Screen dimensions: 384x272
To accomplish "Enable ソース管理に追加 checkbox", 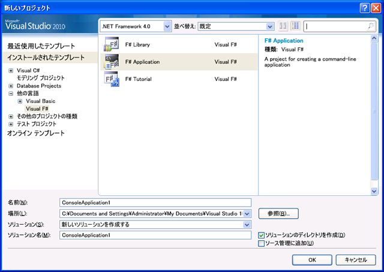I will pos(261,243).
